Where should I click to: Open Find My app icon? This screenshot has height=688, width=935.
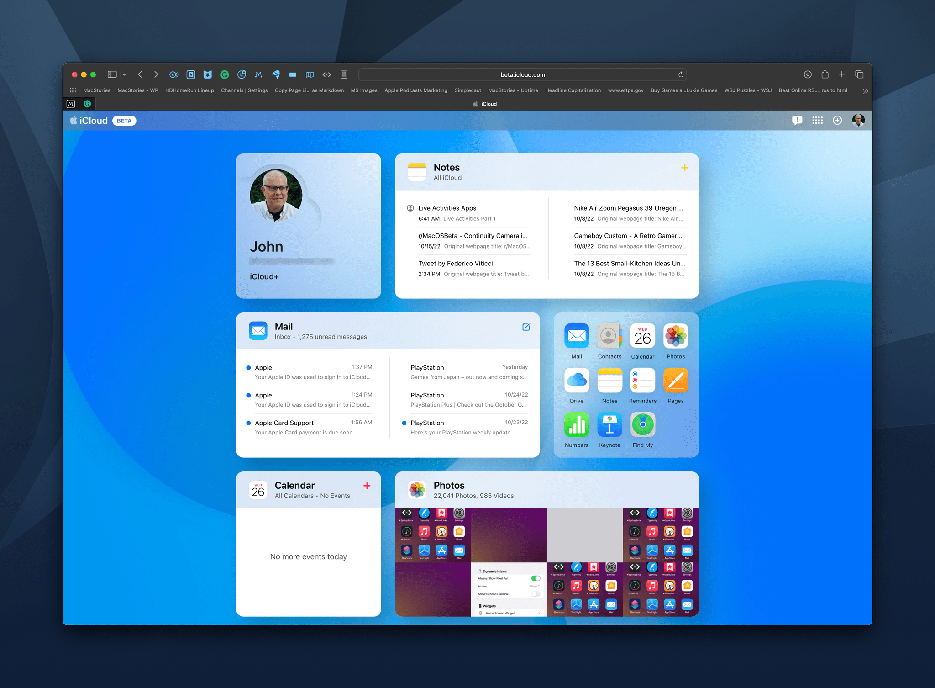coord(643,424)
